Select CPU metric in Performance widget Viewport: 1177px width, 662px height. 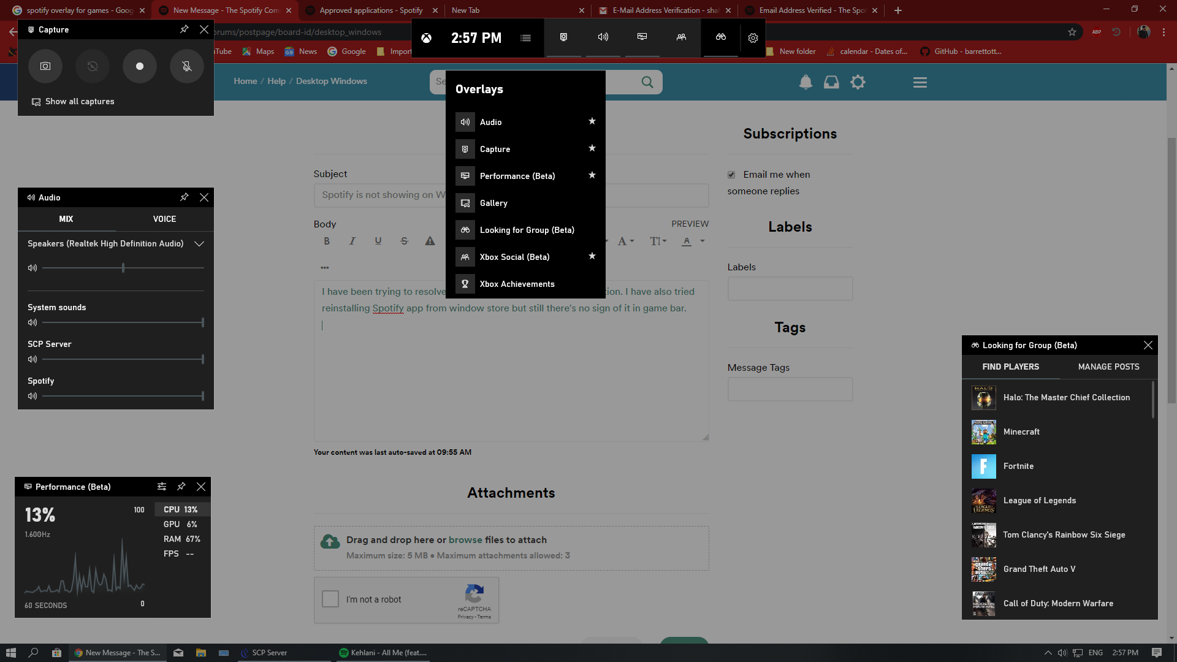coord(182,509)
